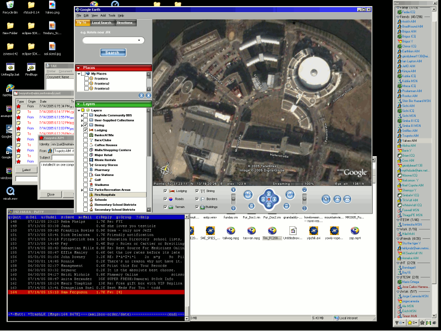The image size is (441, 331).
Task: Toggle the Roads checkbox
Action: pyautogui.click(x=166, y=199)
